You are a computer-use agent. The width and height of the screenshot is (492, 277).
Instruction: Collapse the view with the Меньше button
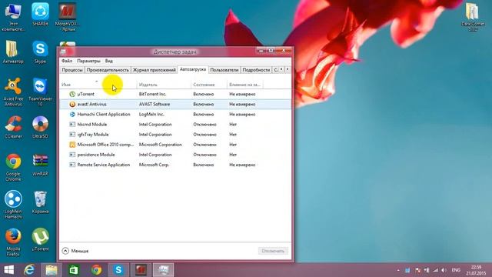click(75, 251)
